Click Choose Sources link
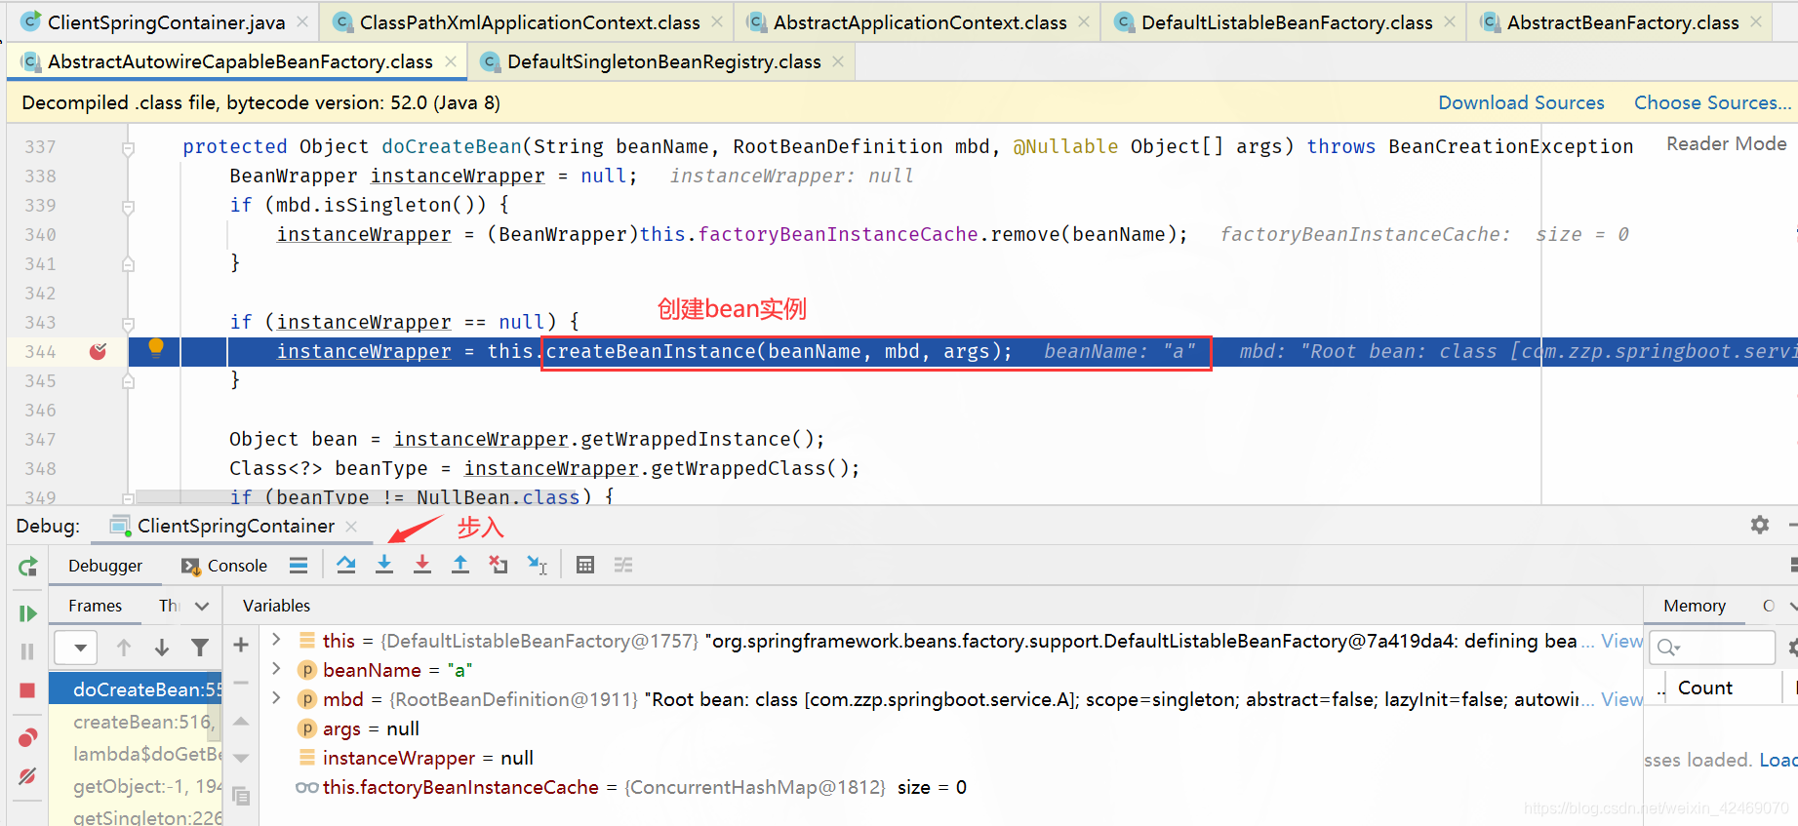This screenshot has height=826, width=1798. pos(1713,102)
